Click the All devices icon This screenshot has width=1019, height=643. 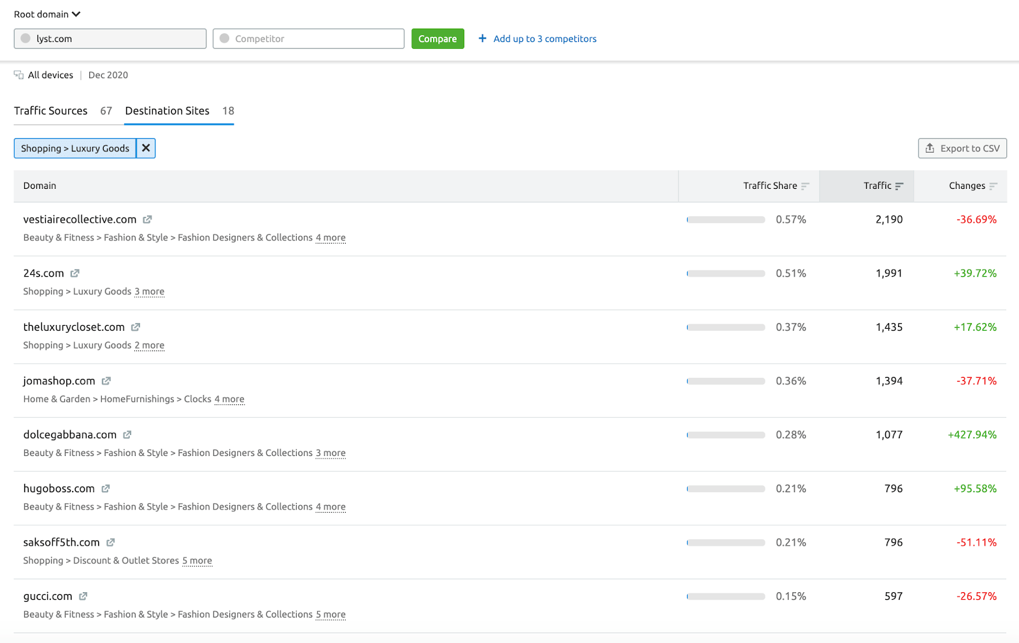click(18, 75)
